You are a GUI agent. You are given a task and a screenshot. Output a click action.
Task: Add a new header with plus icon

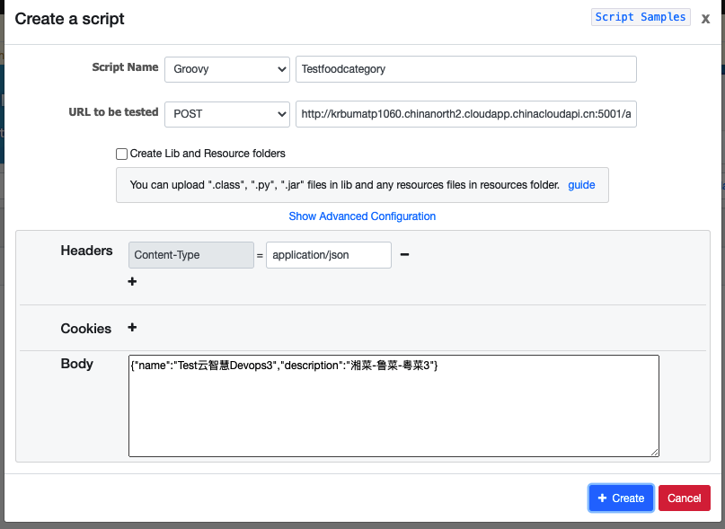(x=132, y=282)
